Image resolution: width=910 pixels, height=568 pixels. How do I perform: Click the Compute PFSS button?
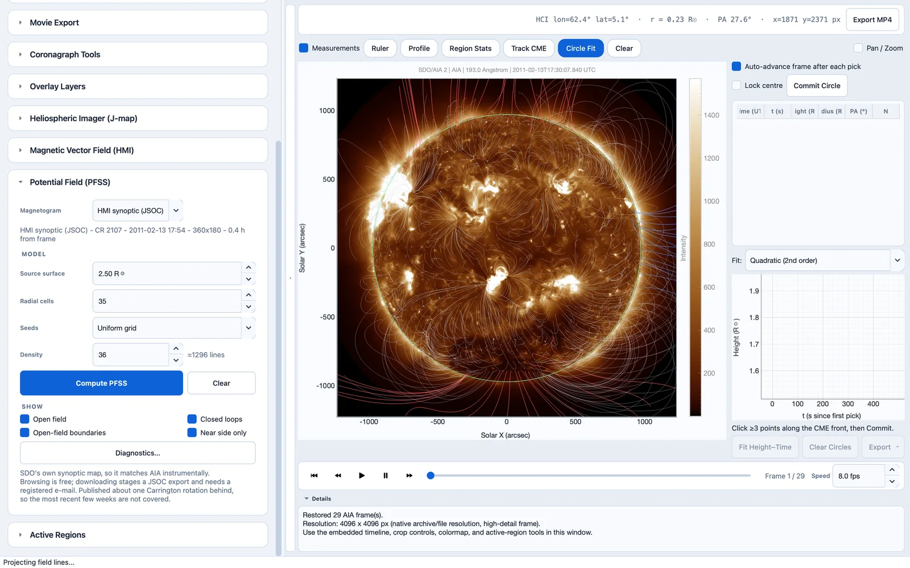point(101,383)
